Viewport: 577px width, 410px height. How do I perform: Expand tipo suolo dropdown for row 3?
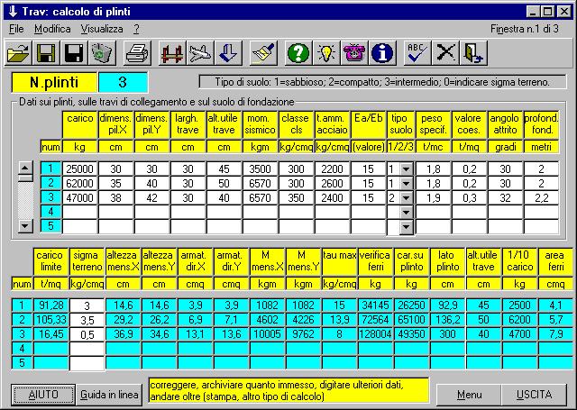pos(405,197)
